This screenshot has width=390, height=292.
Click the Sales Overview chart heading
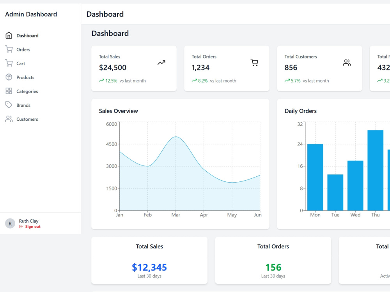(119, 111)
